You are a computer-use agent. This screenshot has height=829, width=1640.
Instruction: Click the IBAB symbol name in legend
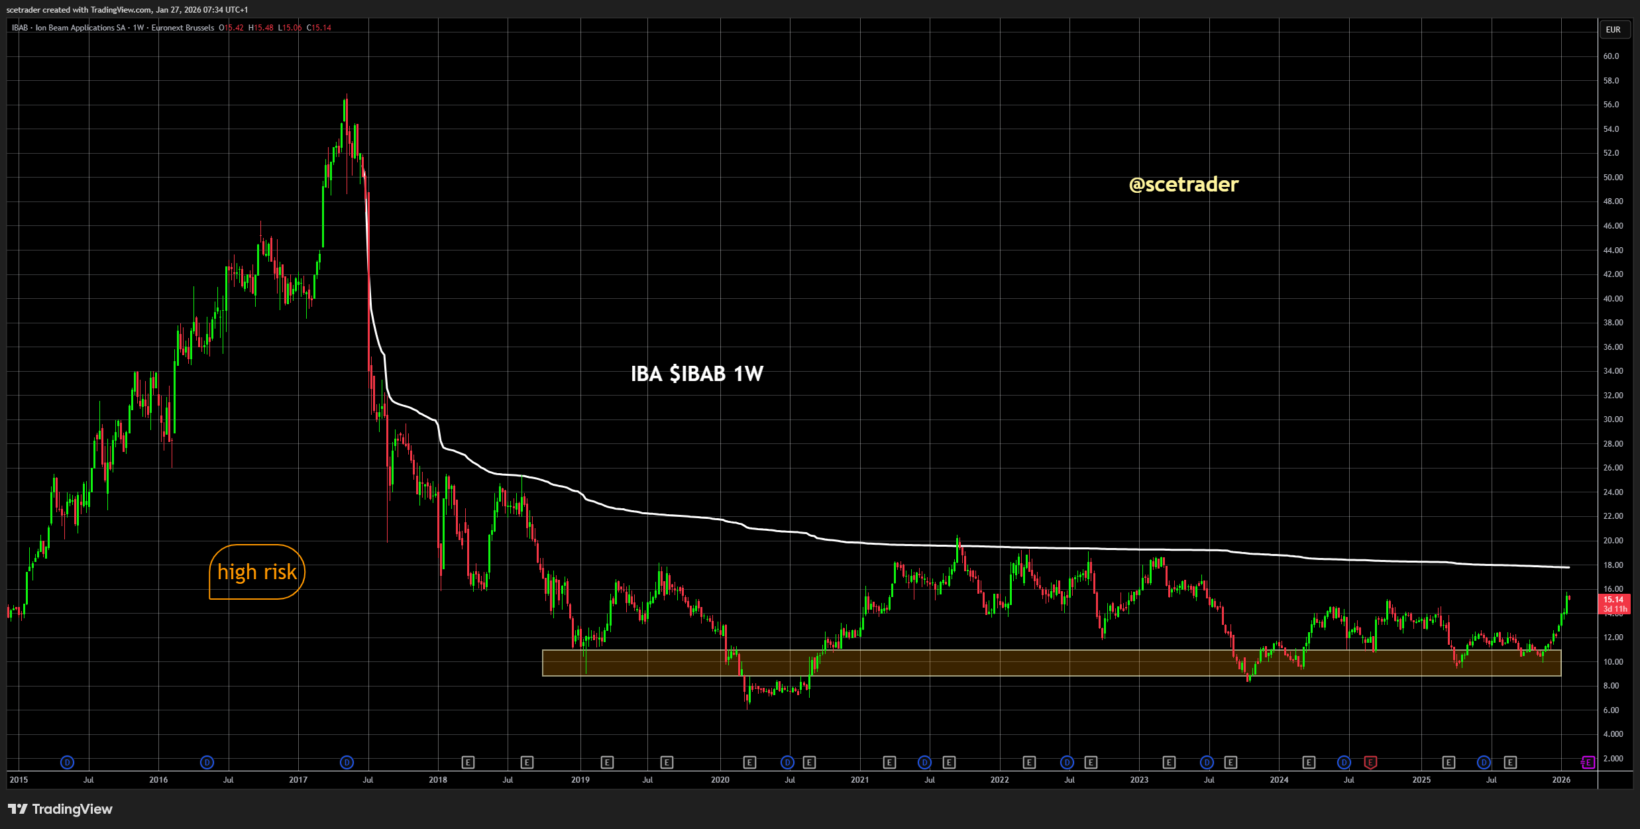coord(20,28)
